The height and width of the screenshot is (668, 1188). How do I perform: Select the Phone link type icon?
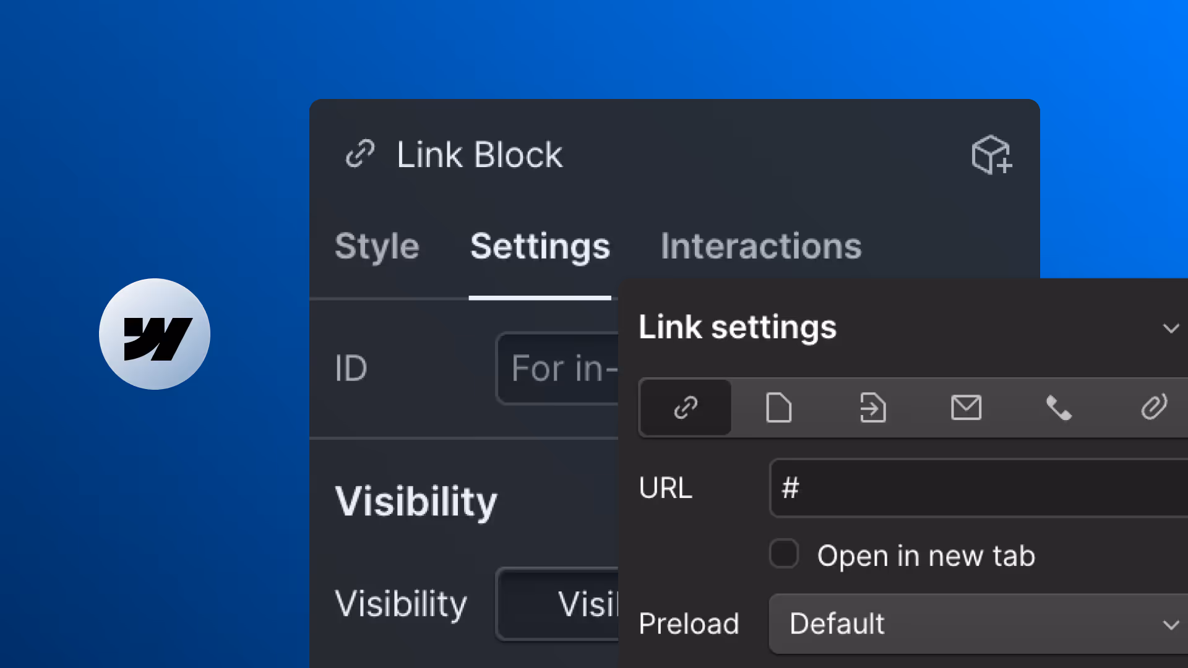point(1059,408)
